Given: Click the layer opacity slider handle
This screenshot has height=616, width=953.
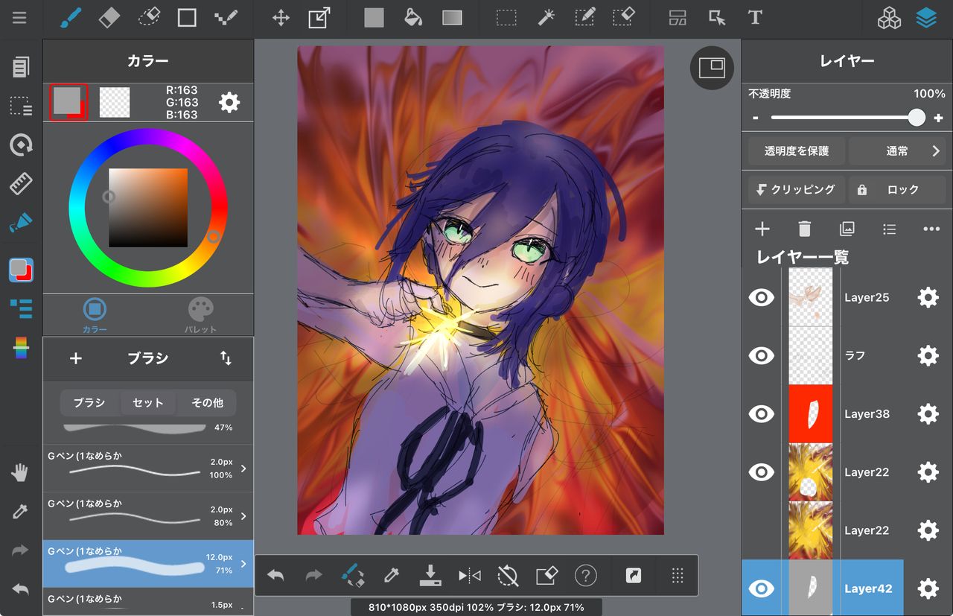Looking at the screenshot, I should click(x=917, y=118).
